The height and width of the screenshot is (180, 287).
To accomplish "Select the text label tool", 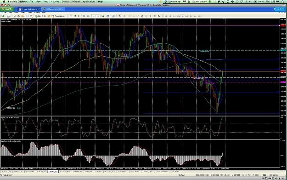I will coord(155,16).
